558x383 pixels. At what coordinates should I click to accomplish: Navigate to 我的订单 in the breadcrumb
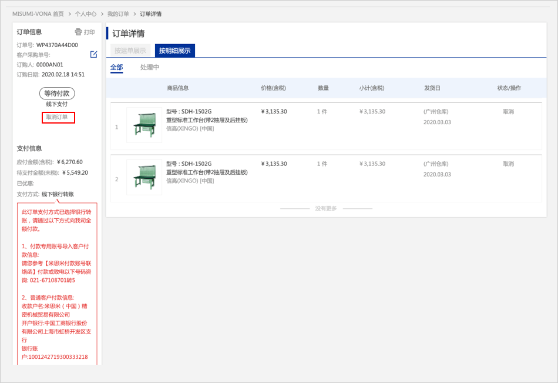[x=118, y=14]
